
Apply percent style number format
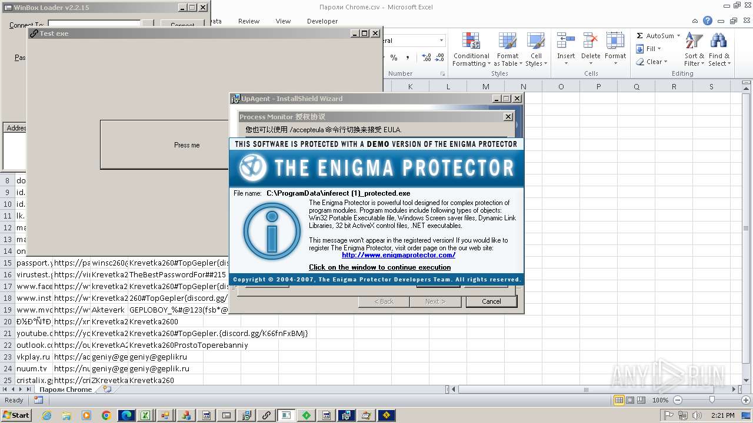pyautogui.click(x=394, y=58)
